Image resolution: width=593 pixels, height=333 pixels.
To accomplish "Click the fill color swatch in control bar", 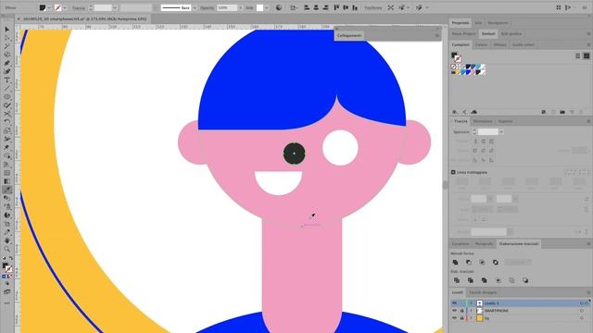I will click(43, 7).
